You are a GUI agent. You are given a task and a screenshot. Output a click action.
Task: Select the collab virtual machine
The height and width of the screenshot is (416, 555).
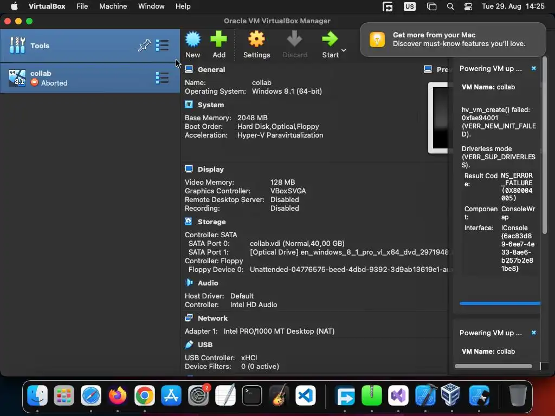90,78
